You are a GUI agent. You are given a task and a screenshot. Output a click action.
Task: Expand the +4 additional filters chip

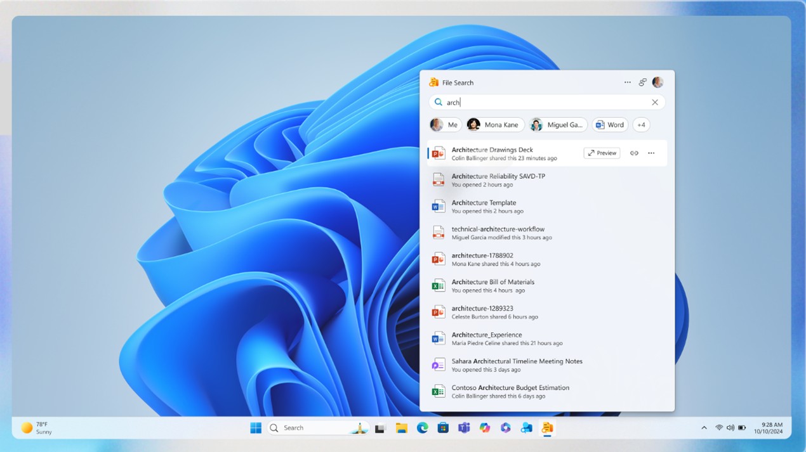(641, 125)
